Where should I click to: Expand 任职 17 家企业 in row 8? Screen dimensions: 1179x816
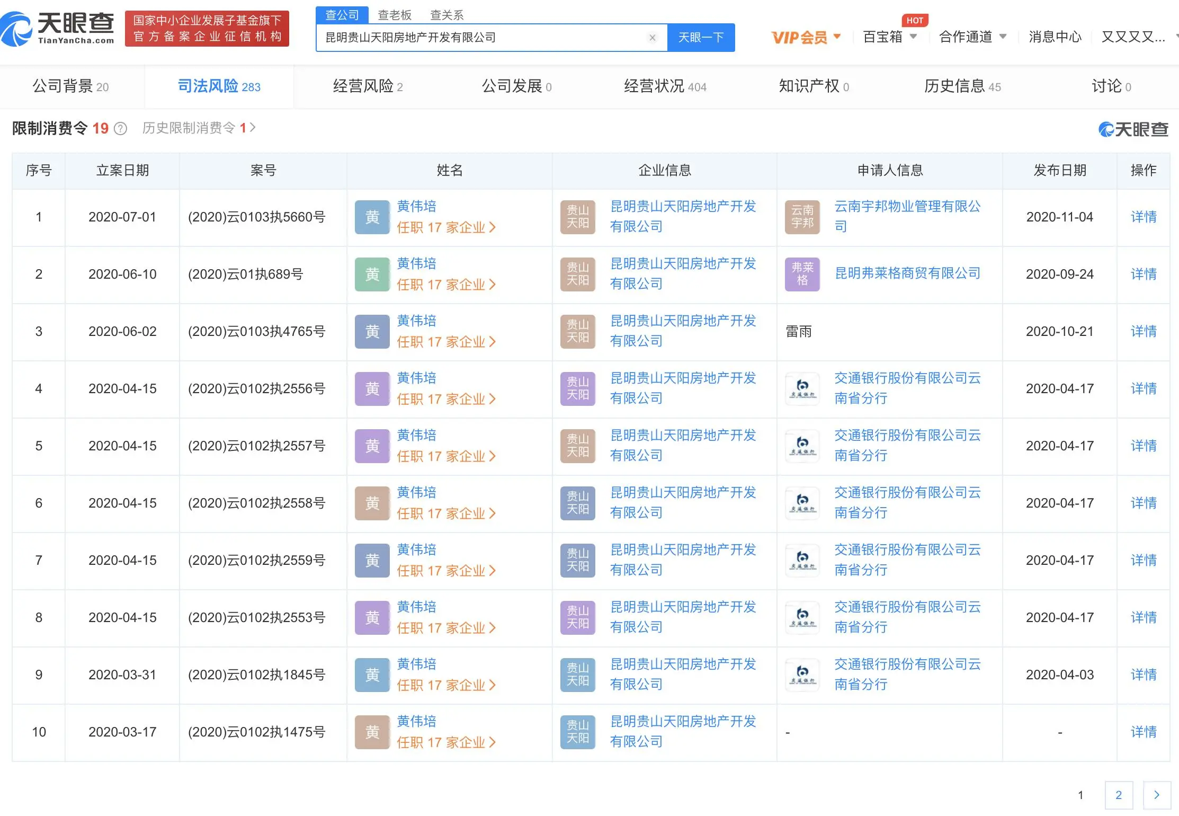click(x=446, y=628)
